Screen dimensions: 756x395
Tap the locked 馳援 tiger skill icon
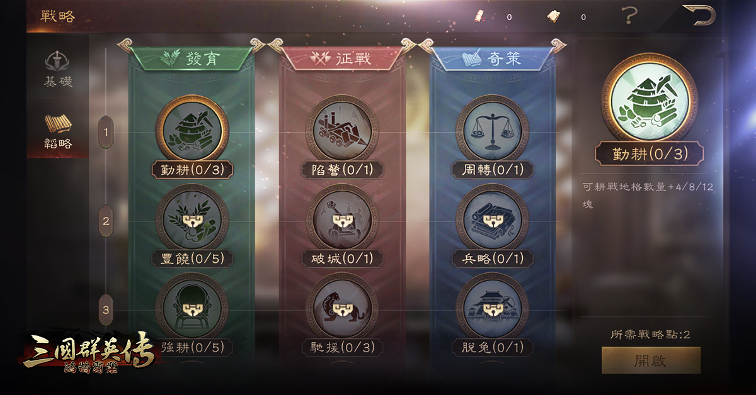(x=342, y=308)
